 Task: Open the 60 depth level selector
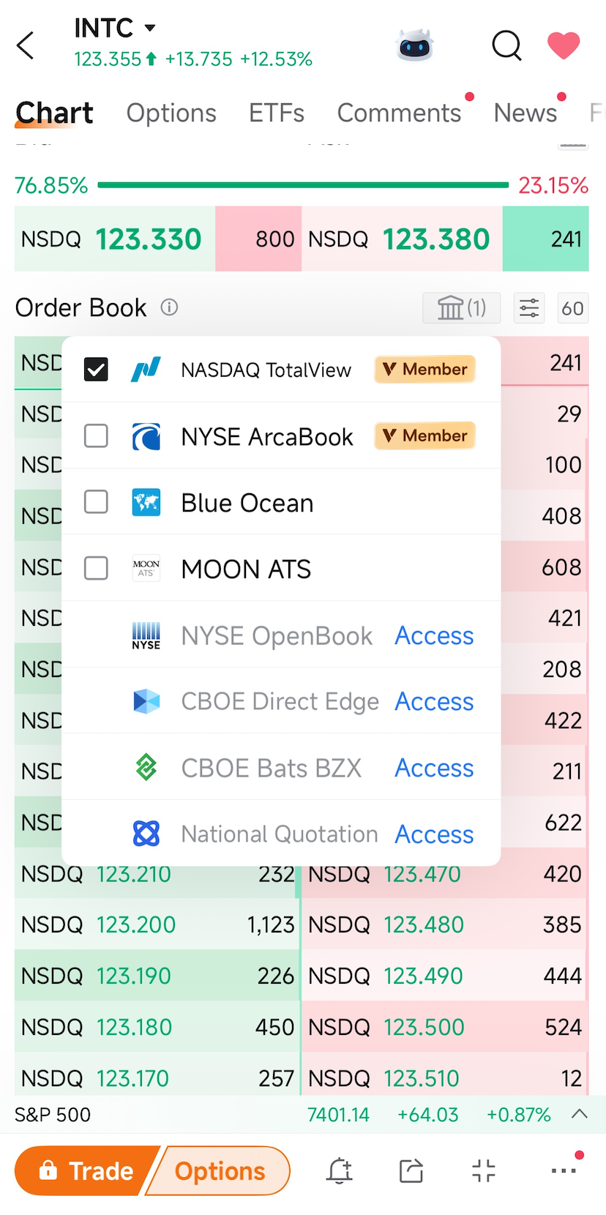tap(573, 308)
